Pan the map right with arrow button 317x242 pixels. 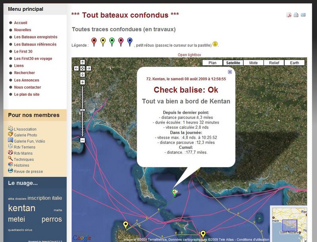click(x=89, y=68)
